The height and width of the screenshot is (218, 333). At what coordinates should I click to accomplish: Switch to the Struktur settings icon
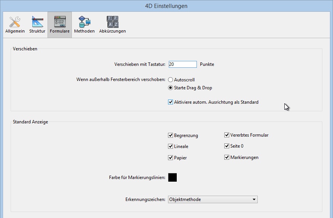[37, 25]
